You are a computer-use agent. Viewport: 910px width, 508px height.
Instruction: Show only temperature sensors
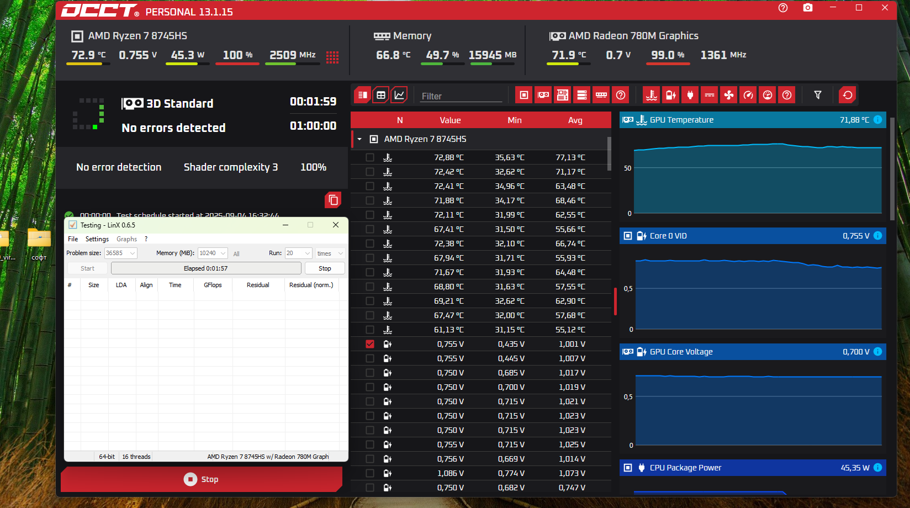click(x=652, y=95)
